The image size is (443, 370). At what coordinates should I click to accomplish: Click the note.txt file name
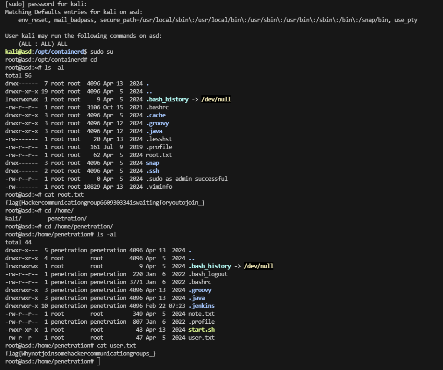click(x=201, y=314)
